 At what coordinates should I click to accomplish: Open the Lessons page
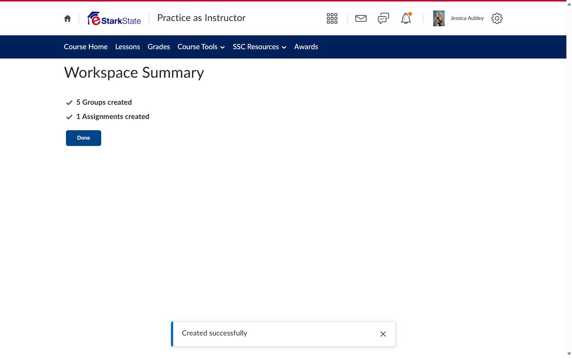pyautogui.click(x=128, y=47)
